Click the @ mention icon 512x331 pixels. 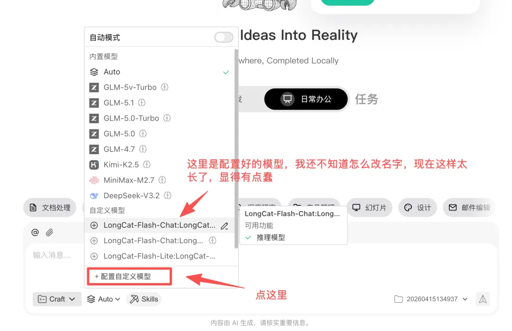(35, 232)
